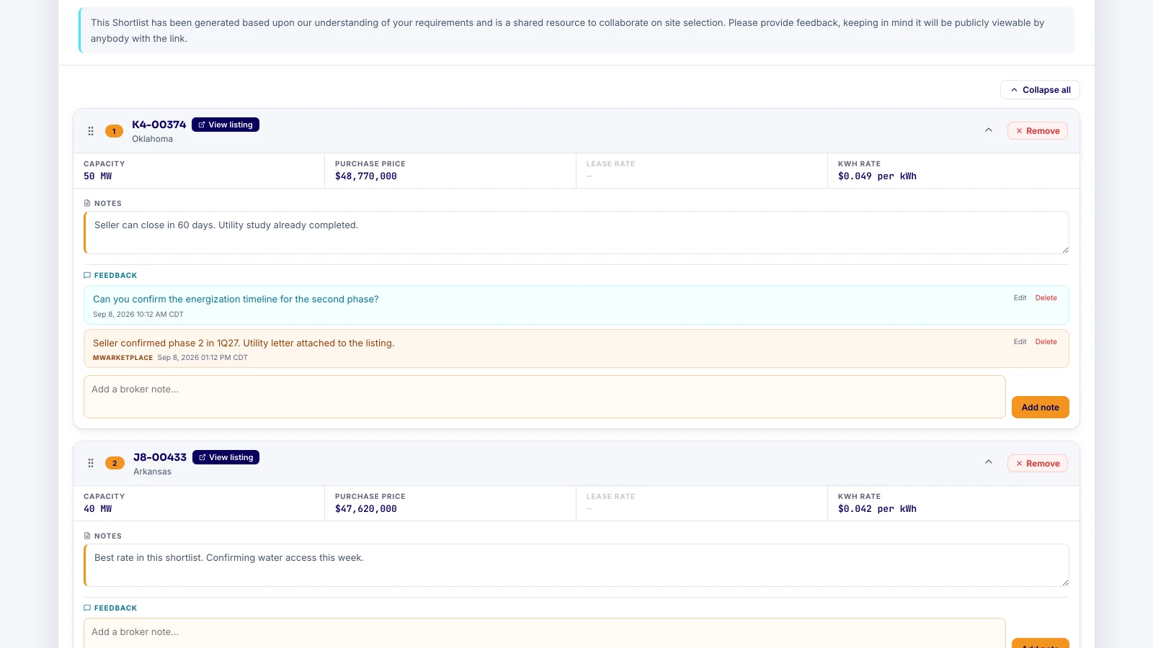This screenshot has width=1153, height=648.
Task: Click the Feedback speech-bubble icon for K4-00374
Action: (87, 276)
